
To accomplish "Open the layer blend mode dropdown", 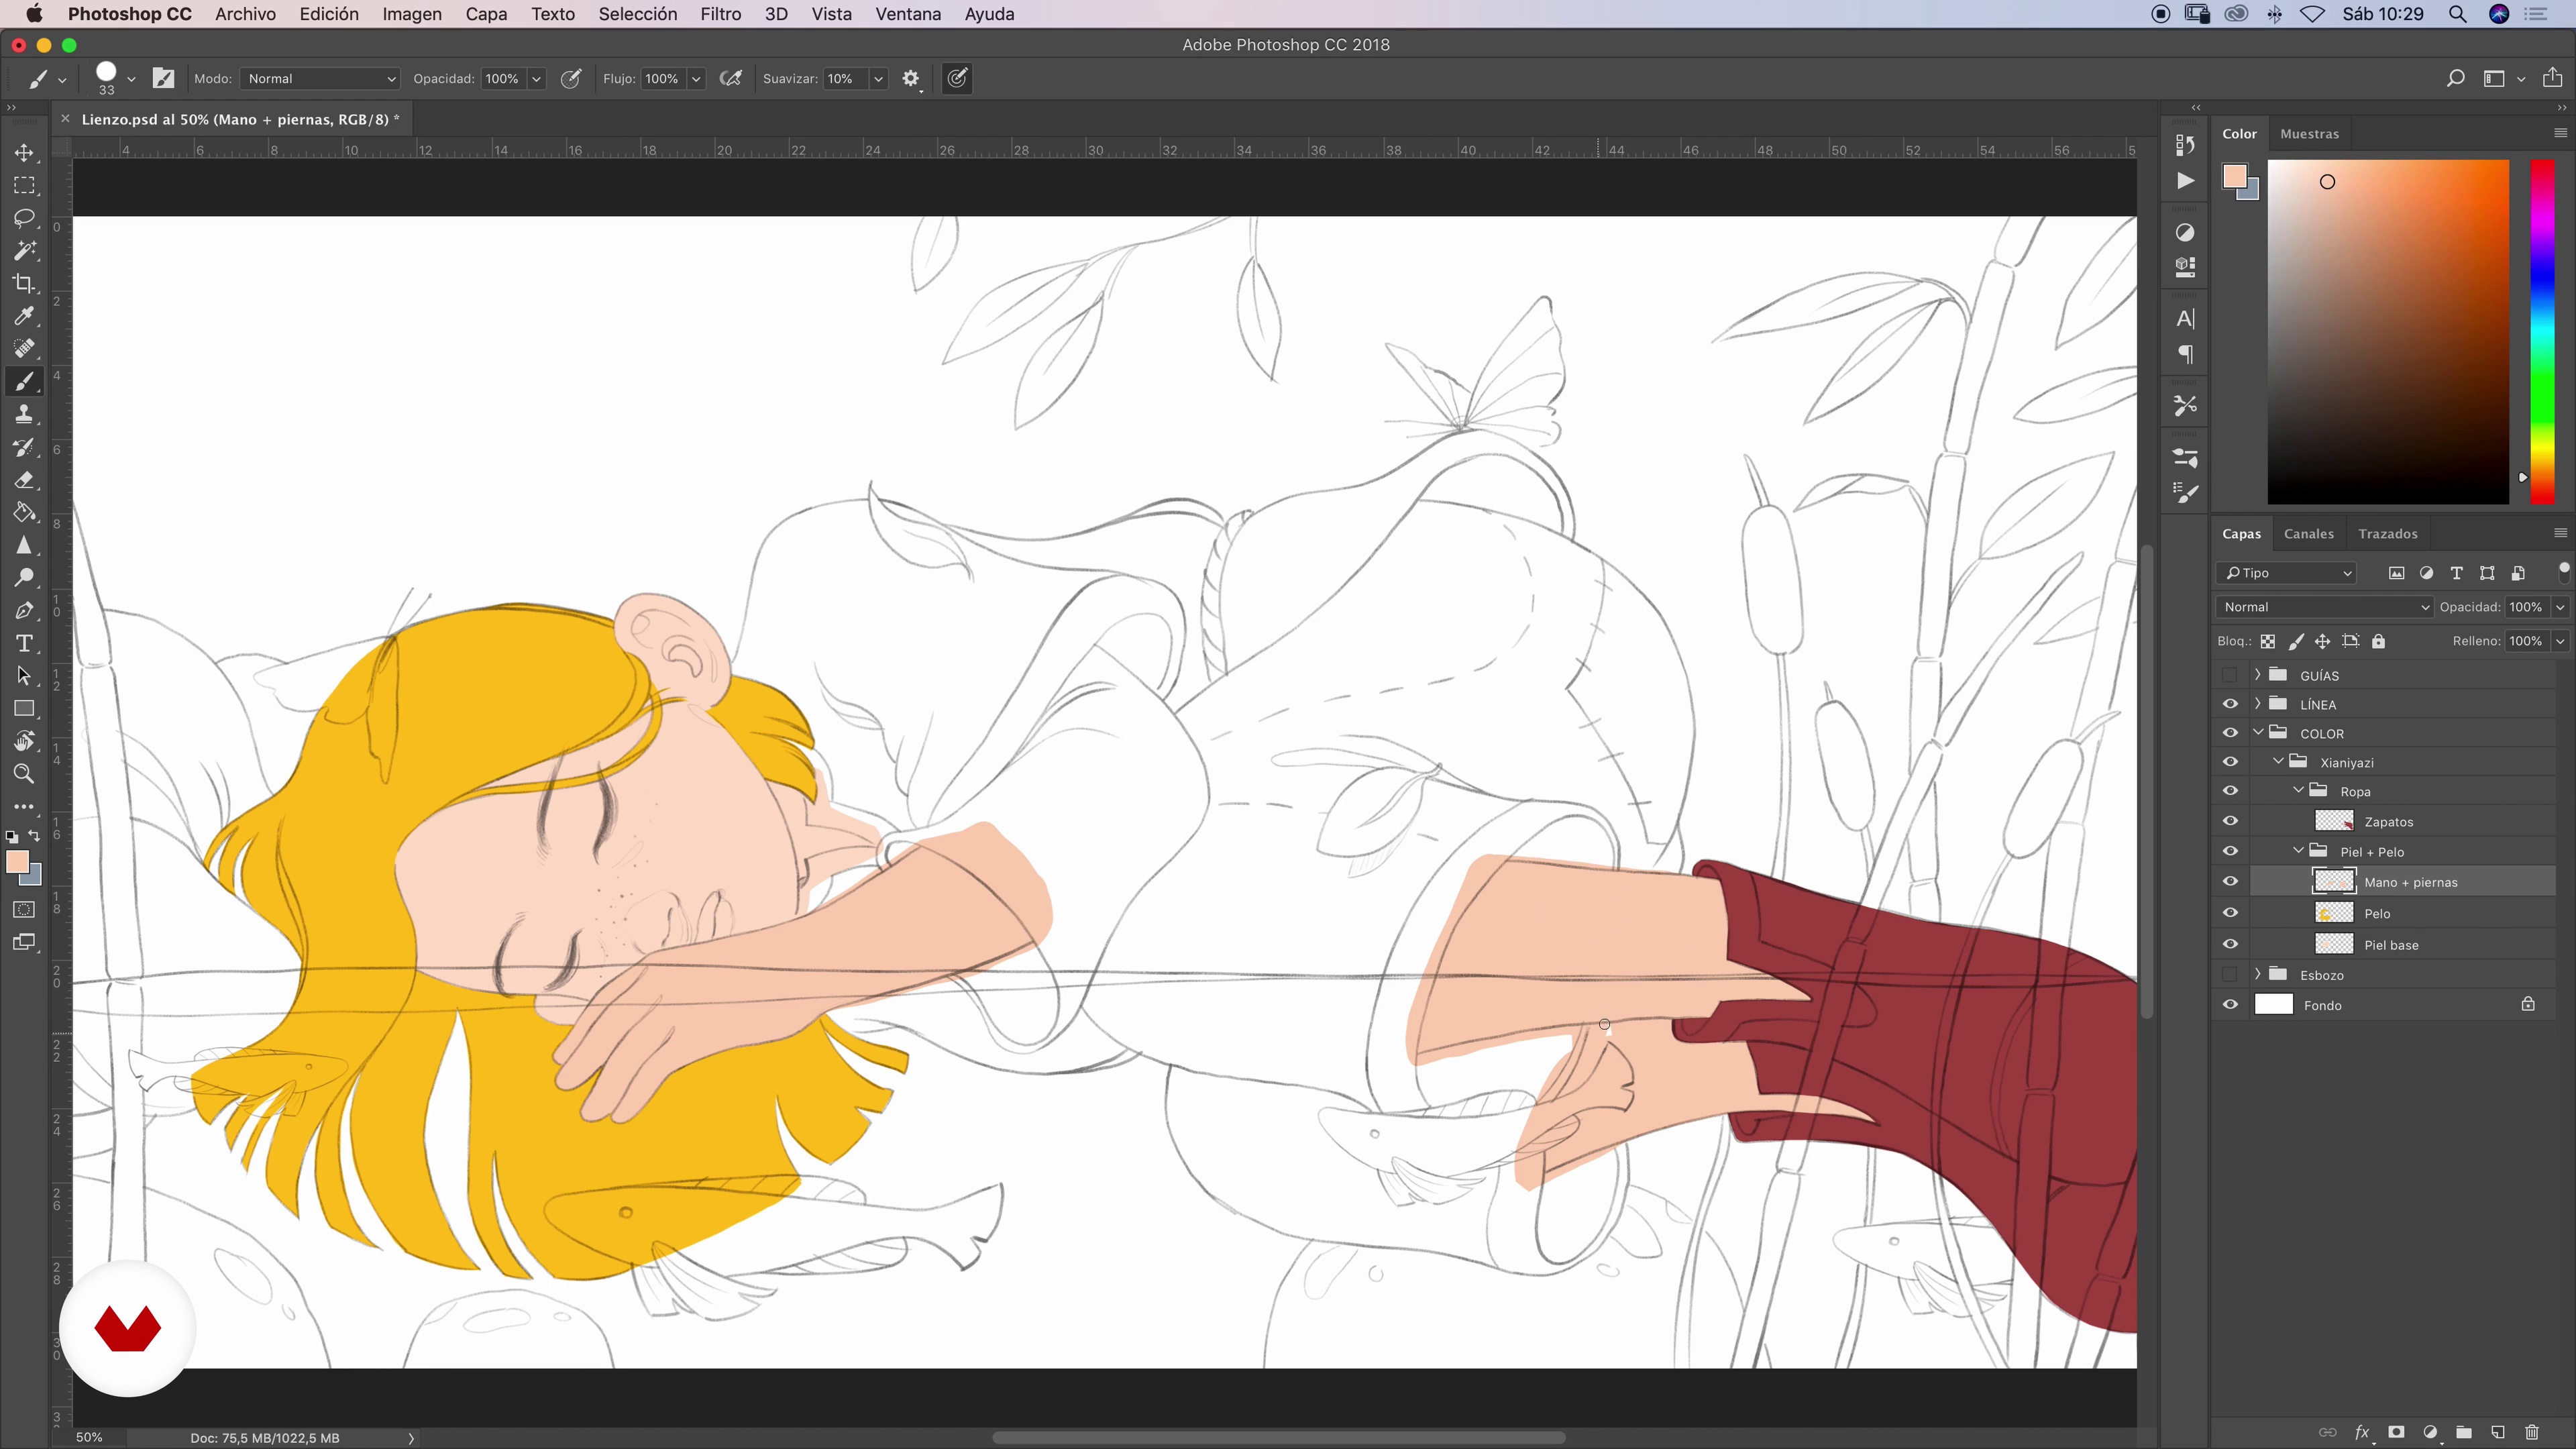I will pos(2323,607).
